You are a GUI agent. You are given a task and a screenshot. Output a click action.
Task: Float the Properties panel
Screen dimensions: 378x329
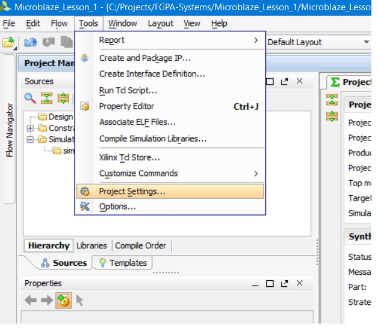pos(284,283)
